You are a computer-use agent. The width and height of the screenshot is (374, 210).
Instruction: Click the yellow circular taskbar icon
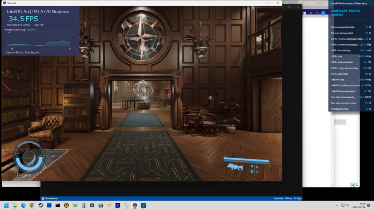pos(66,205)
